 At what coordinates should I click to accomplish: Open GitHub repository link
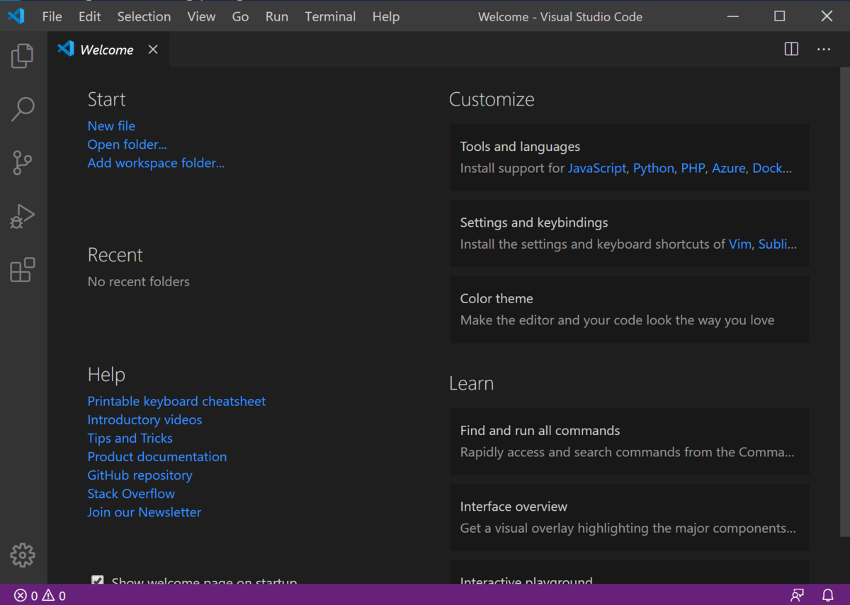coord(140,475)
